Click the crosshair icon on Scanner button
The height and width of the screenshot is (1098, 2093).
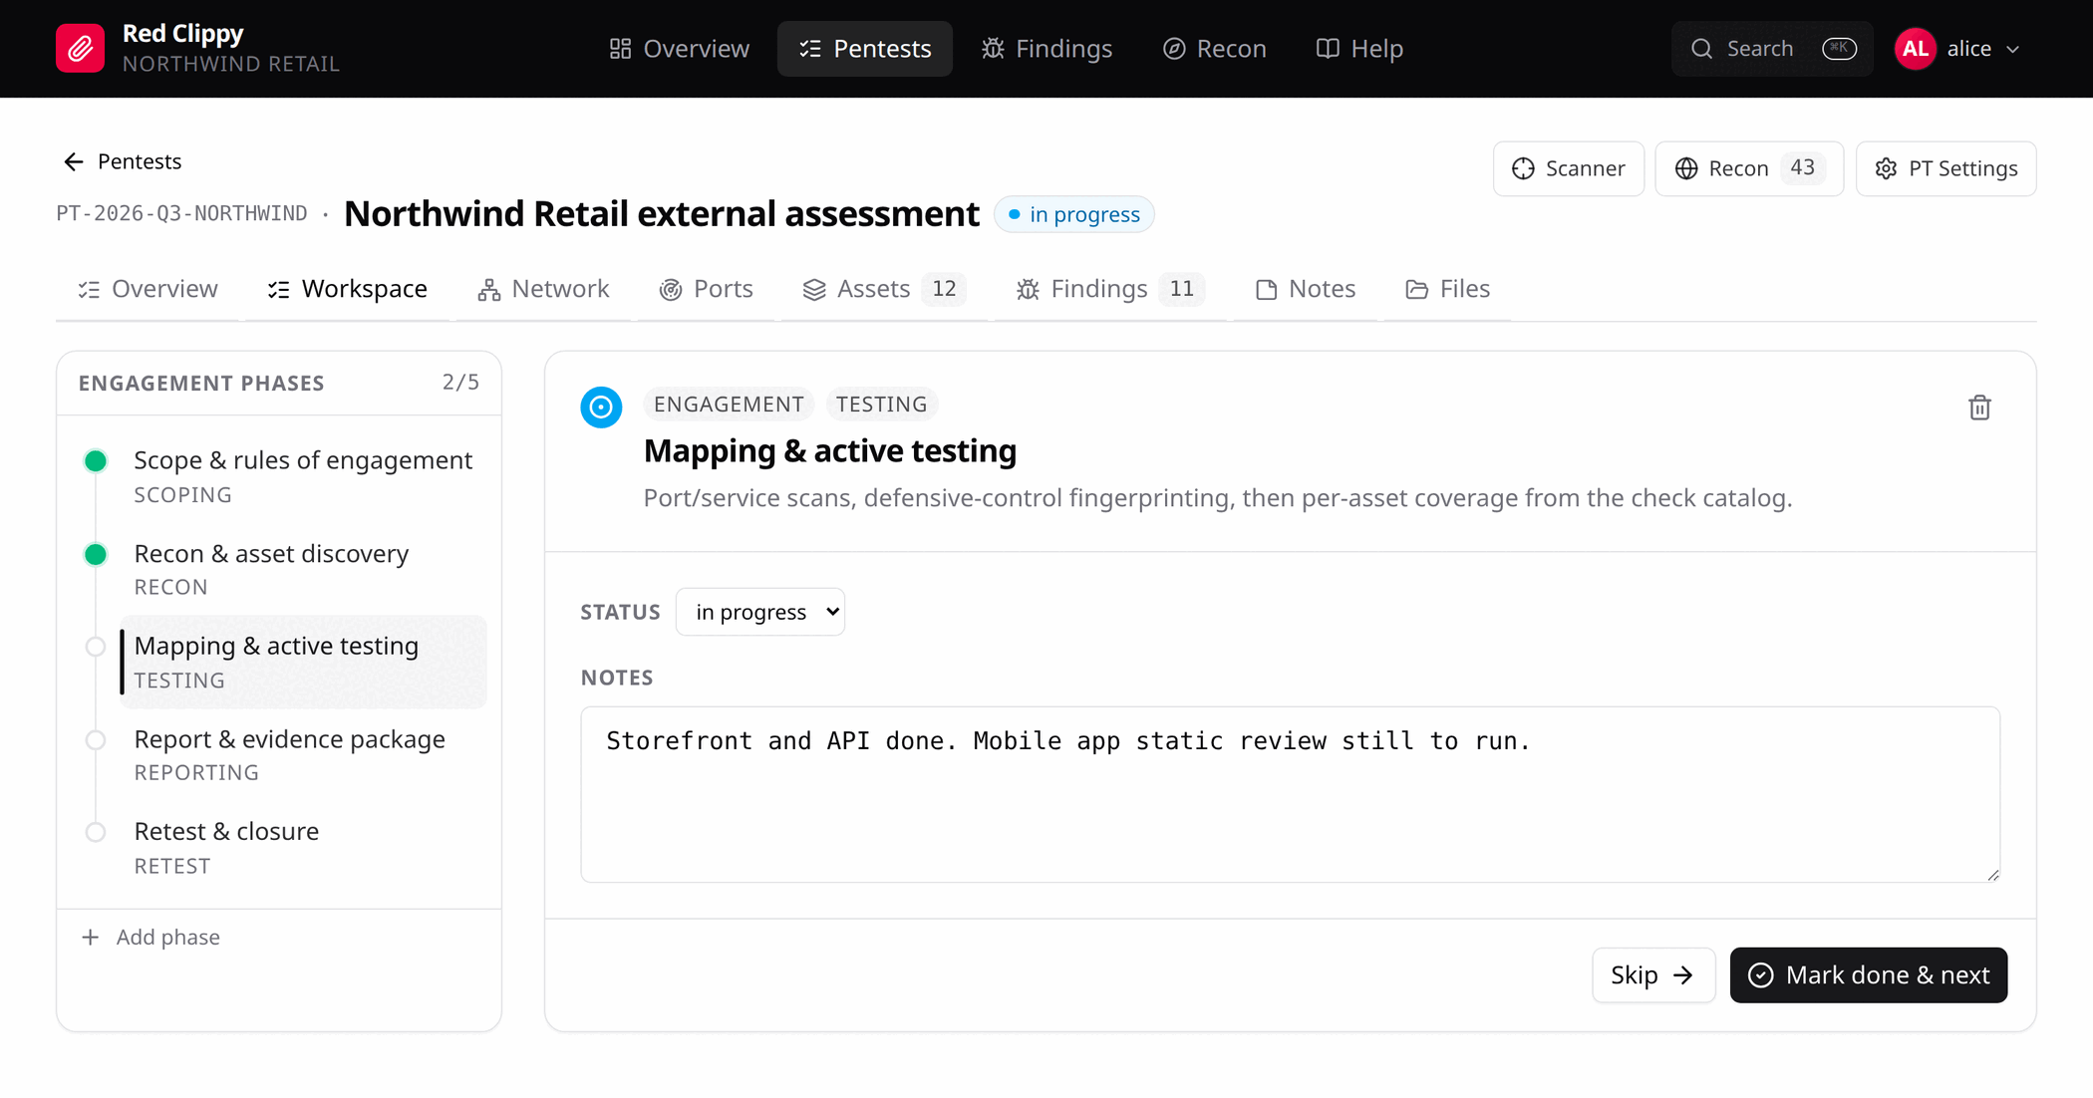pos(1523,169)
